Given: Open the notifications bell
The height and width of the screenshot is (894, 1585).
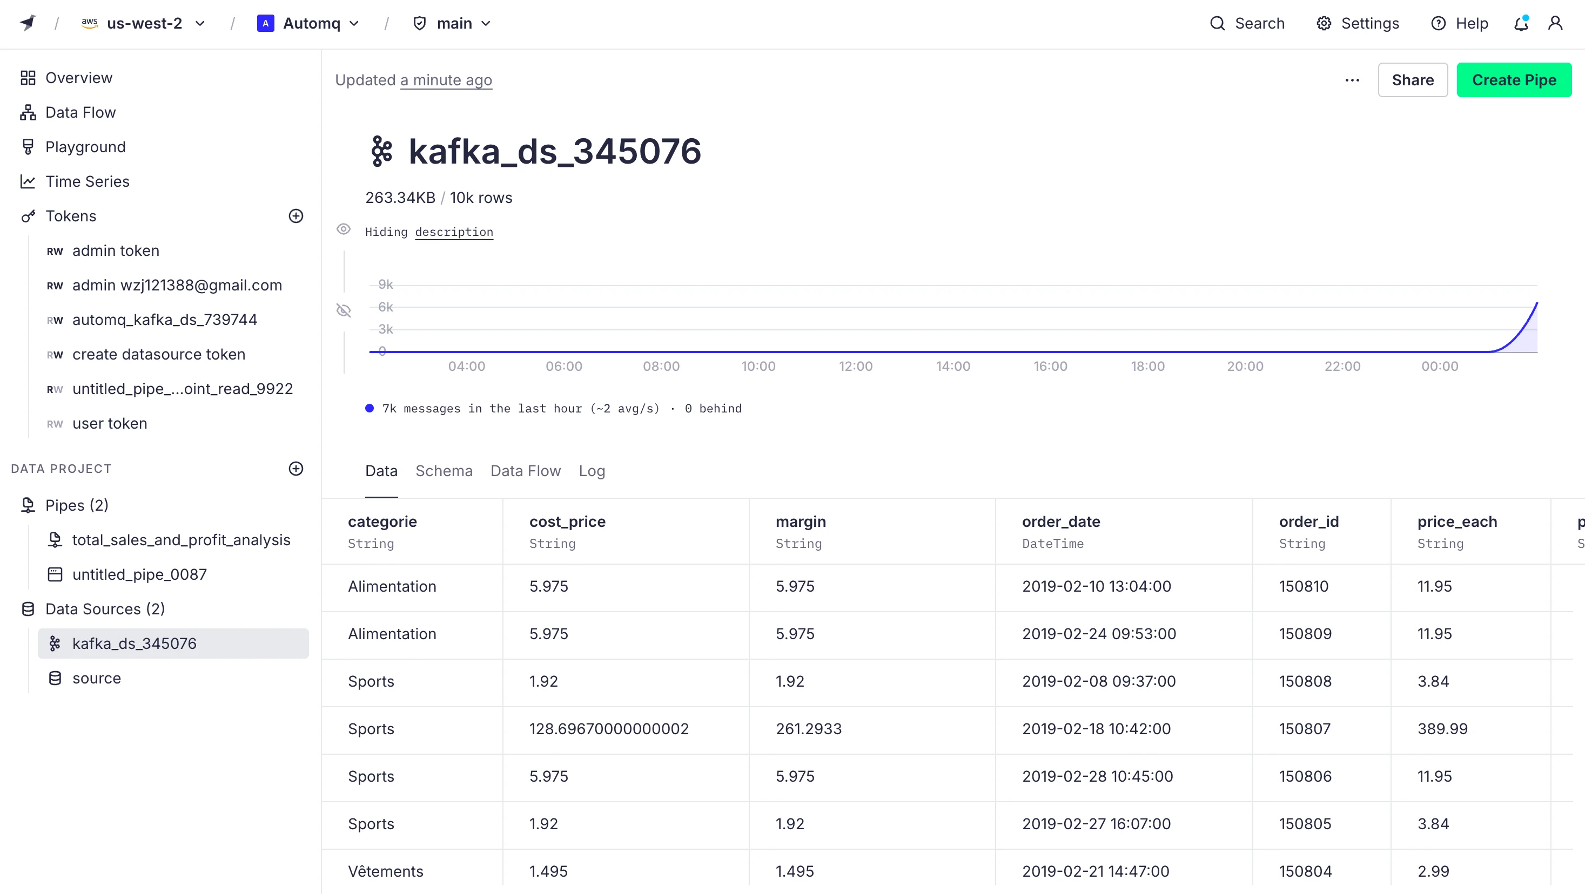Looking at the screenshot, I should tap(1520, 23).
